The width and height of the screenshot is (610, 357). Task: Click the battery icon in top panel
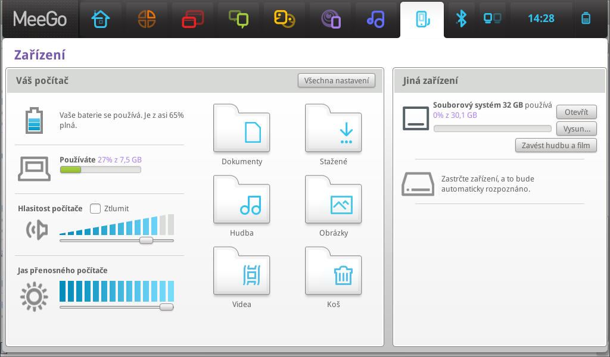[586, 18]
